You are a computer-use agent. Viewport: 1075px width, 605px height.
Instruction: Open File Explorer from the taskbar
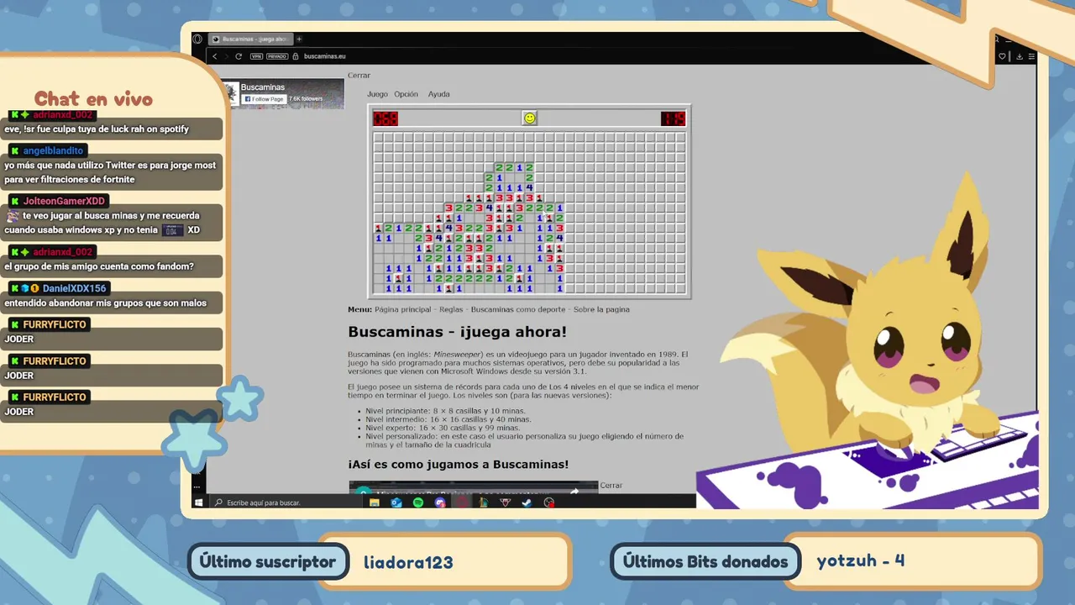[x=375, y=502]
